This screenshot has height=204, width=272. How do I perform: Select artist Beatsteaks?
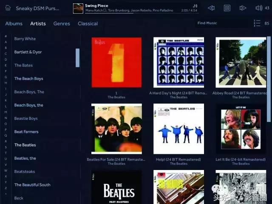tap(25, 172)
